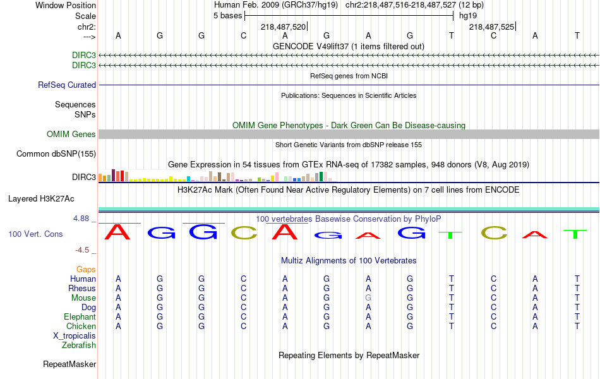Open Gene Expression in 54 tissues GTEx title
Viewport: 600px width, 379px height.
pyautogui.click(x=349, y=165)
